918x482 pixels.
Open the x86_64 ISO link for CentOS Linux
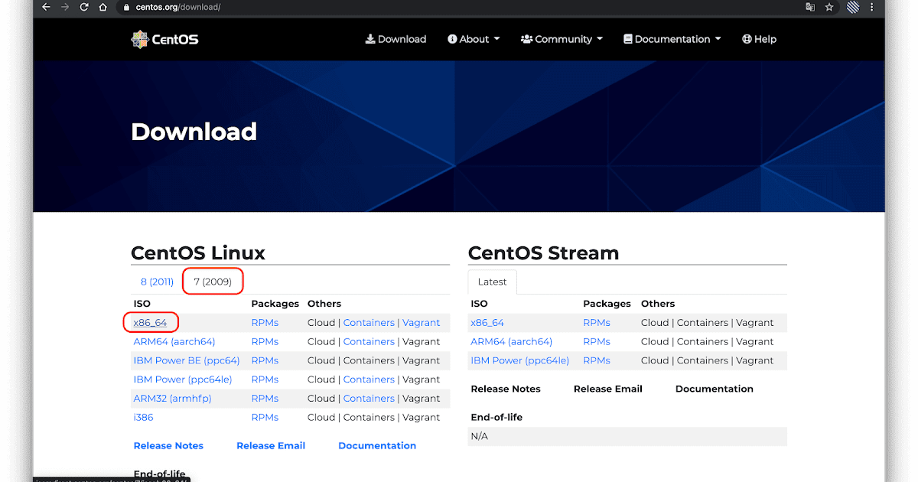tap(151, 322)
